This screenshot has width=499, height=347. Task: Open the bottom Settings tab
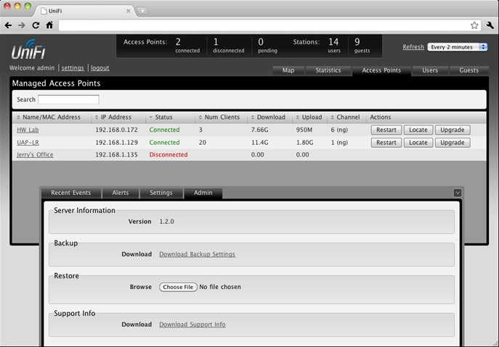click(x=161, y=193)
